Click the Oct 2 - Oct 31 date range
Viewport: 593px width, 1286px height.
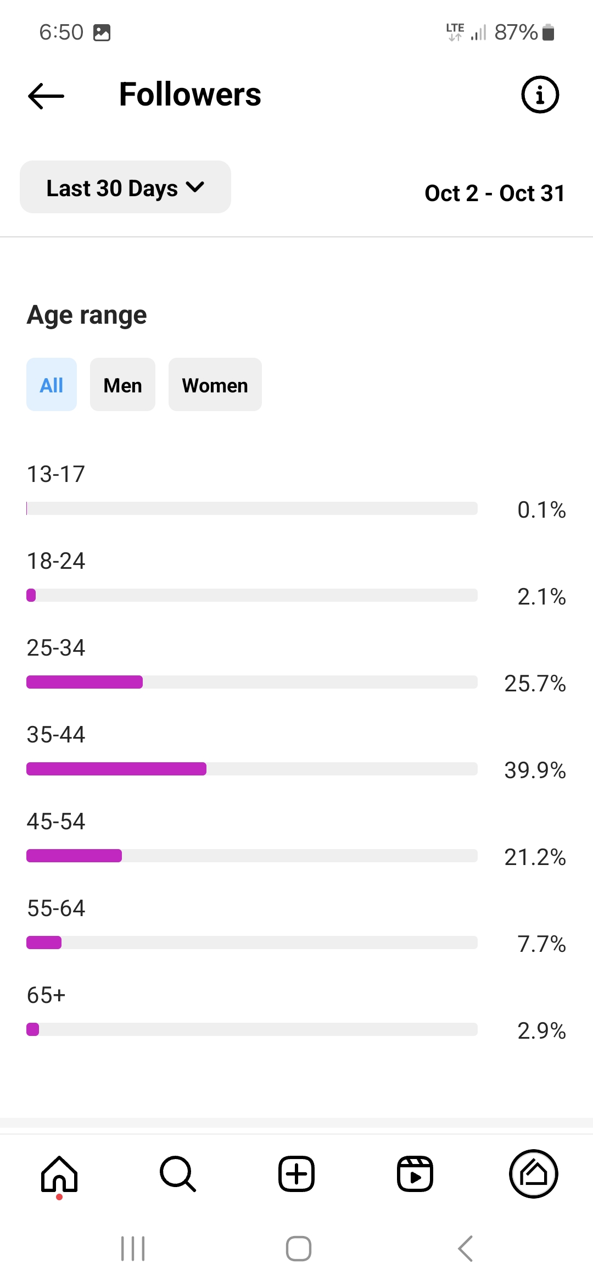pos(495,193)
